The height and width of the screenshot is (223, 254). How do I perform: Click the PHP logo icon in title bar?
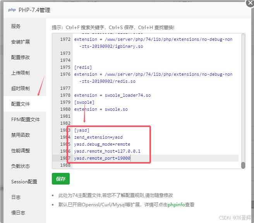coord(11,10)
